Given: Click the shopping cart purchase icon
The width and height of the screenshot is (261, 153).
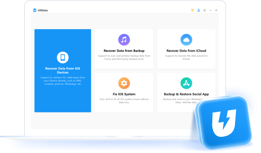Looking at the screenshot, I should tap(192, 10).
